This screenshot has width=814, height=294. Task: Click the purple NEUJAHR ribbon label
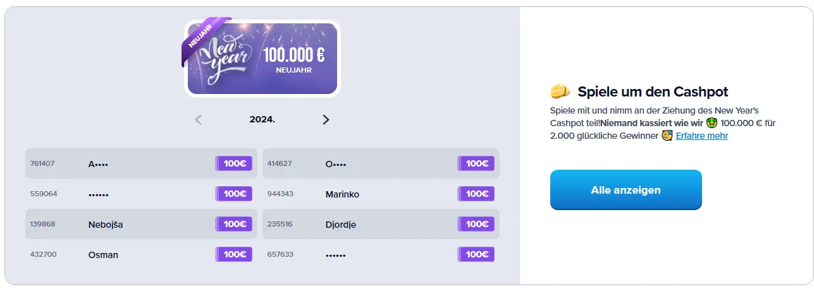202,39
